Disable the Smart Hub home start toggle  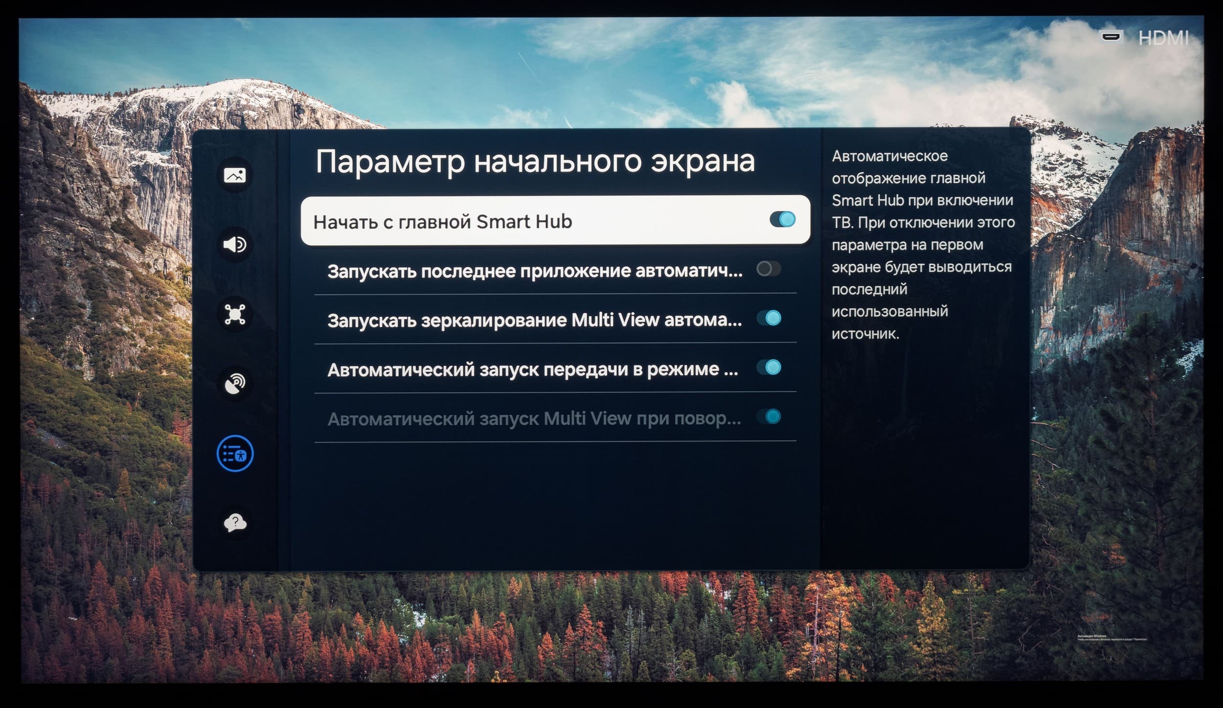(x=782, y=219)
